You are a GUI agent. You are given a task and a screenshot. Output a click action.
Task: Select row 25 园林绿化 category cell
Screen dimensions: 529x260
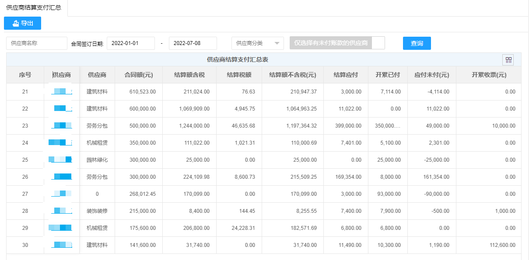[x=97, y=160]
